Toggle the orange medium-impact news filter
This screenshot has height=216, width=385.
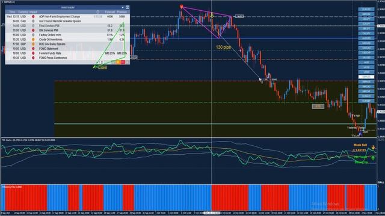118,62
